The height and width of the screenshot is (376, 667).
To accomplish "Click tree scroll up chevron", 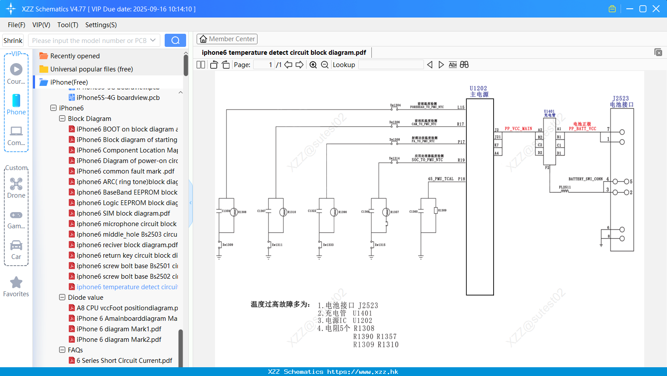I will point(180,92).
